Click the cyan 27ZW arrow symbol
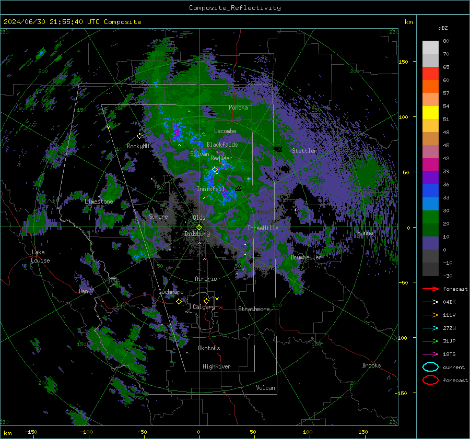The width and height of the screenshot is (470, 439). pos(430,328)
